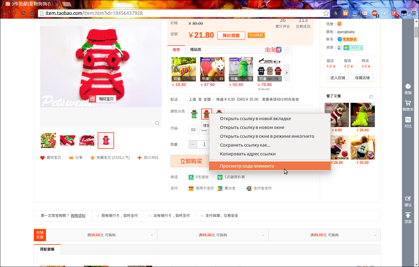The width and height of the screenshot is (419, 267).
Task: Choose Копировать адрес ссылки
Action: point(270,154)
